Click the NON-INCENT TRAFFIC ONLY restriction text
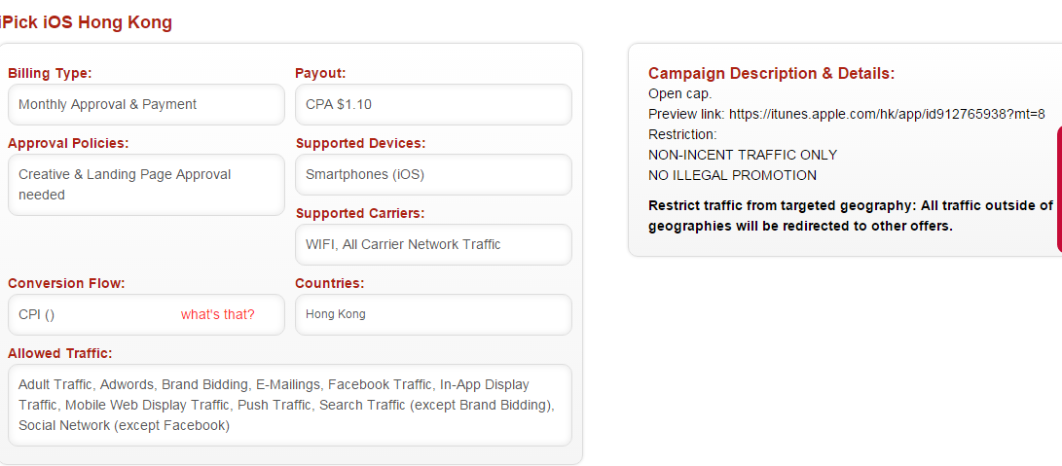Screen dimensions: 1062x466 coord(743,155)
